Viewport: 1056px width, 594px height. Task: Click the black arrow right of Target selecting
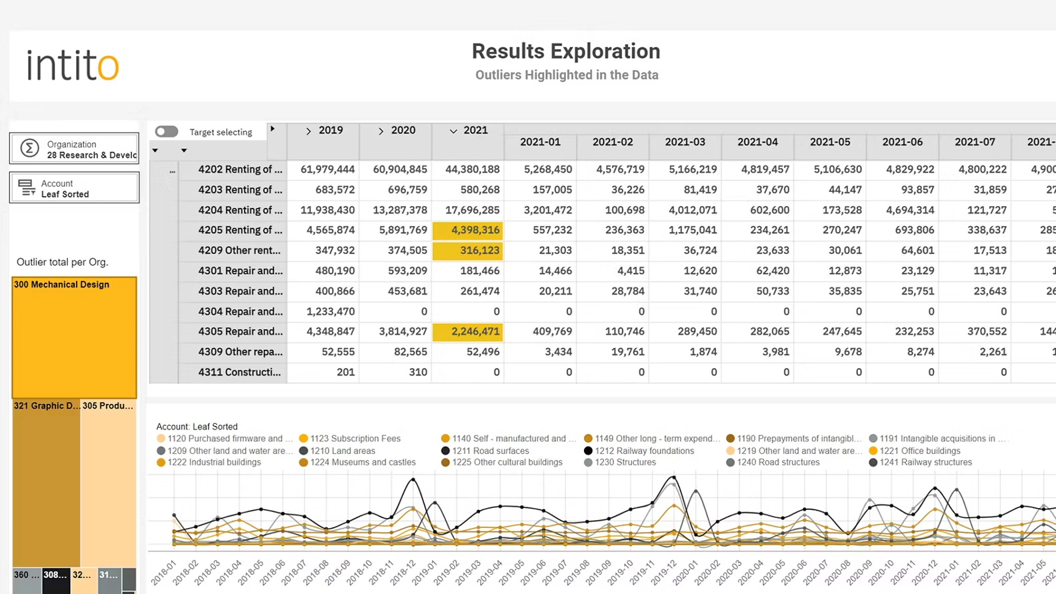[272, 129]
